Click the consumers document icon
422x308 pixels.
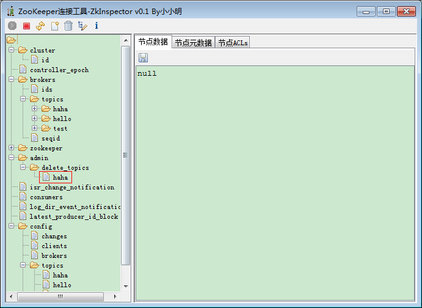pos(23,197)
